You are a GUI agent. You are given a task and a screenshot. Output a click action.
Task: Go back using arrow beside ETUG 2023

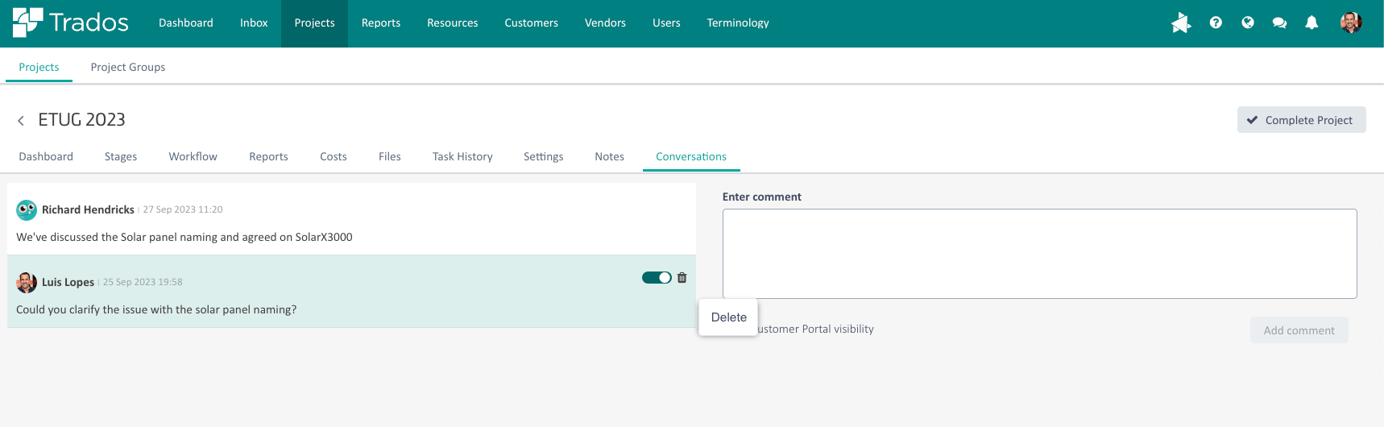click(21, 121)
